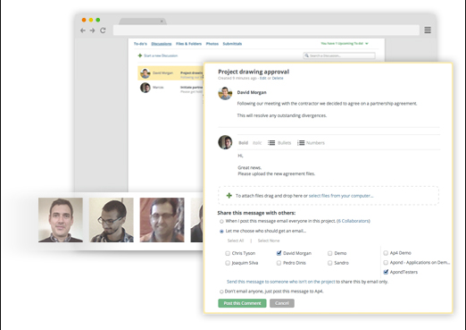466x330 pixels.
Task: Open the Marcos discussion row
Action: (171, 88)
